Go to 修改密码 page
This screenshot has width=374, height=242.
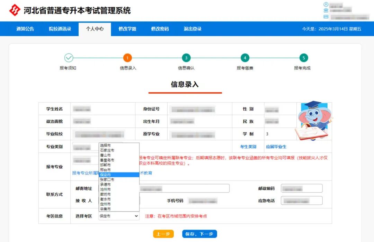click(x=160, y=29)
